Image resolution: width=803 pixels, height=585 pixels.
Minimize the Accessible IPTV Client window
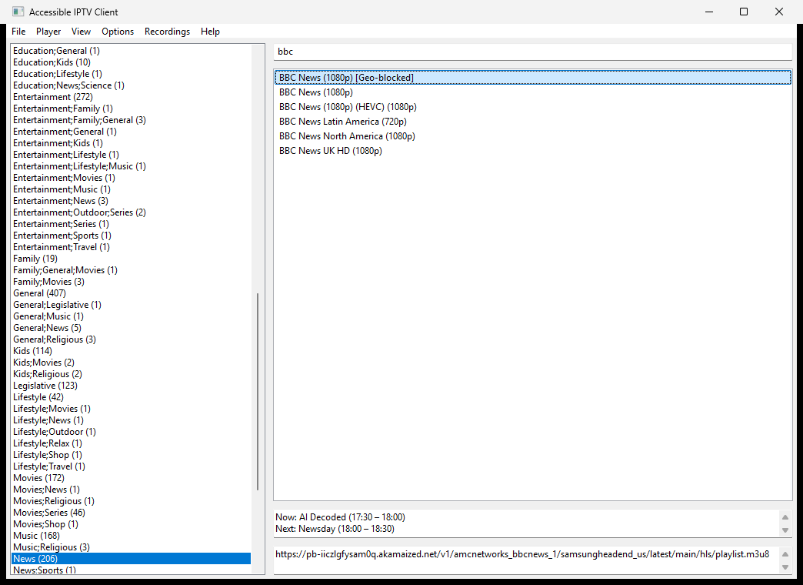pyautogui.click(x=708, y=12)
